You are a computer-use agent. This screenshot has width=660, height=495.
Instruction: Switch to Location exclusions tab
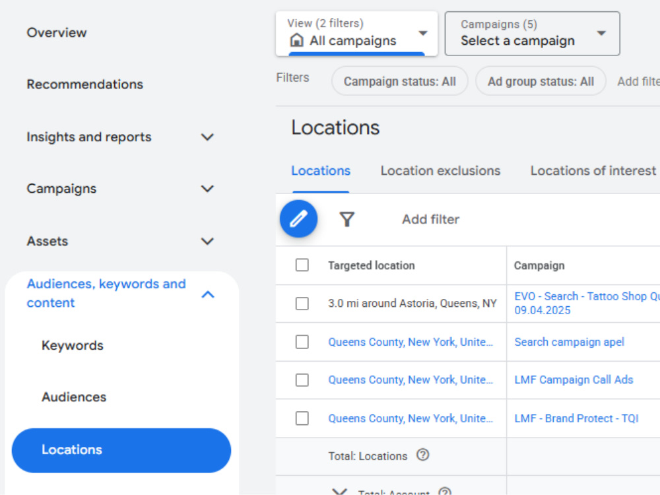click(440, 171)
